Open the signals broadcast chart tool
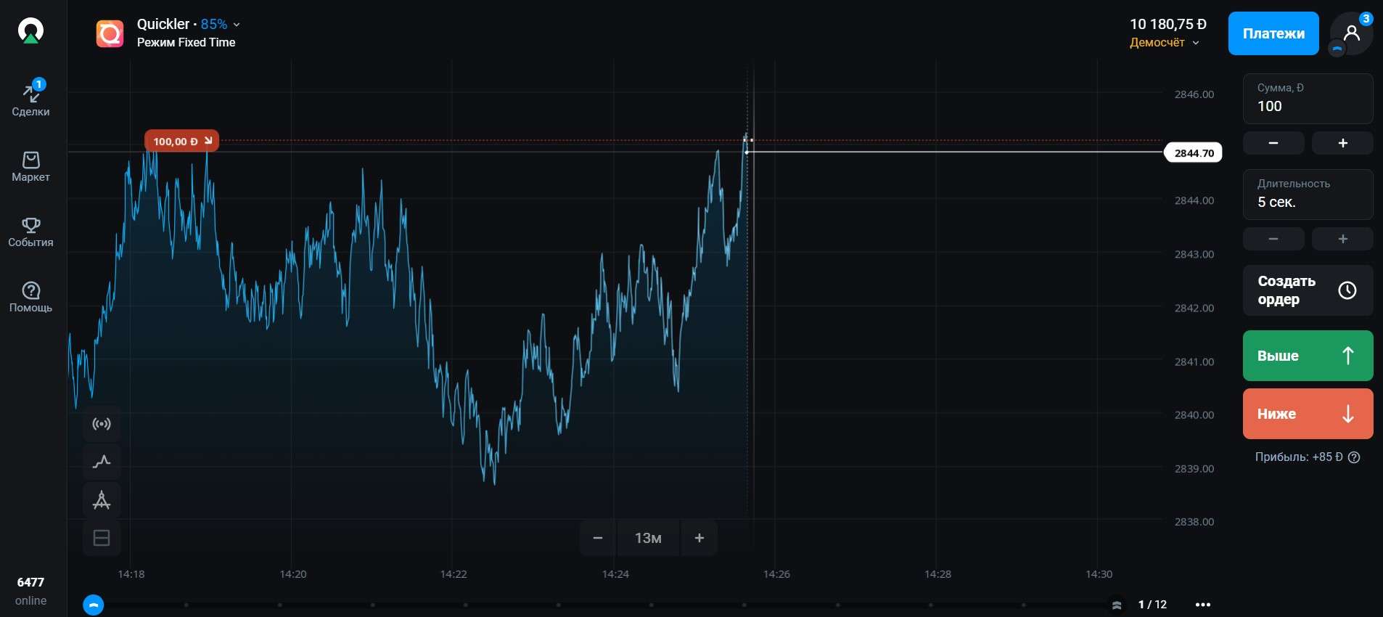This screenshot has width=1383, height=617. click(102, 424)
